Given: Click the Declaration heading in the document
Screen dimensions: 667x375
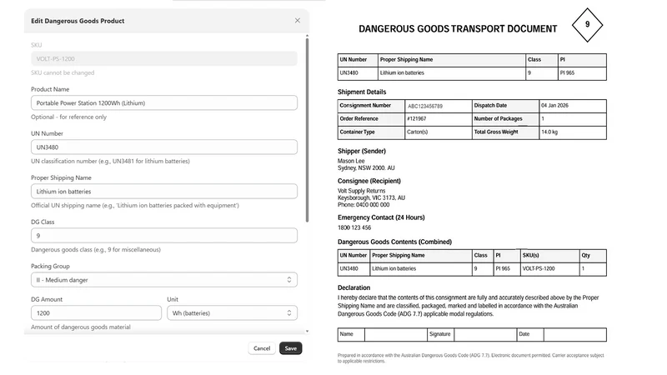Looking at the screenshot, I should [x=354, y=287].
